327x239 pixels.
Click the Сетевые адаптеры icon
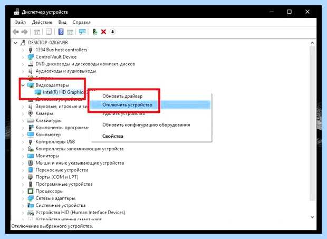pos(31,198)
